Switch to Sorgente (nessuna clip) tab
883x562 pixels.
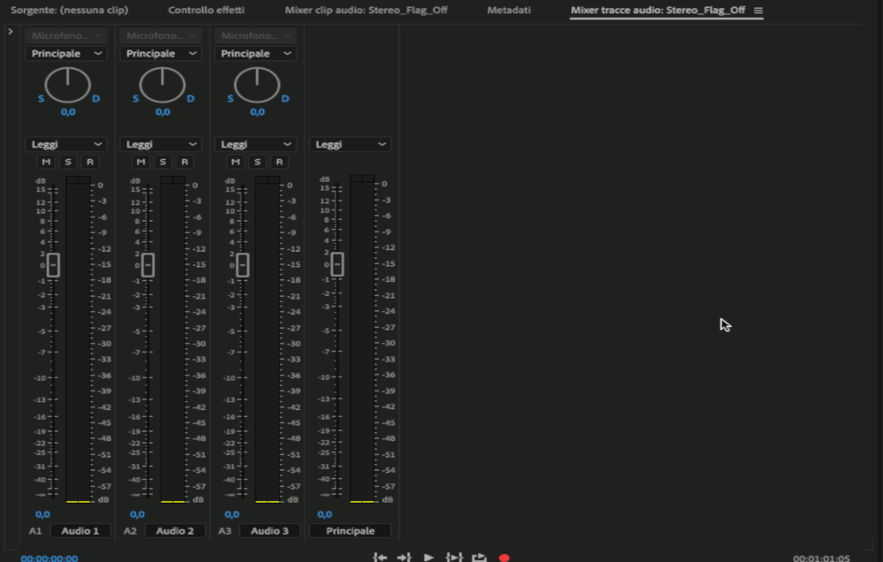tap(69, 10)
